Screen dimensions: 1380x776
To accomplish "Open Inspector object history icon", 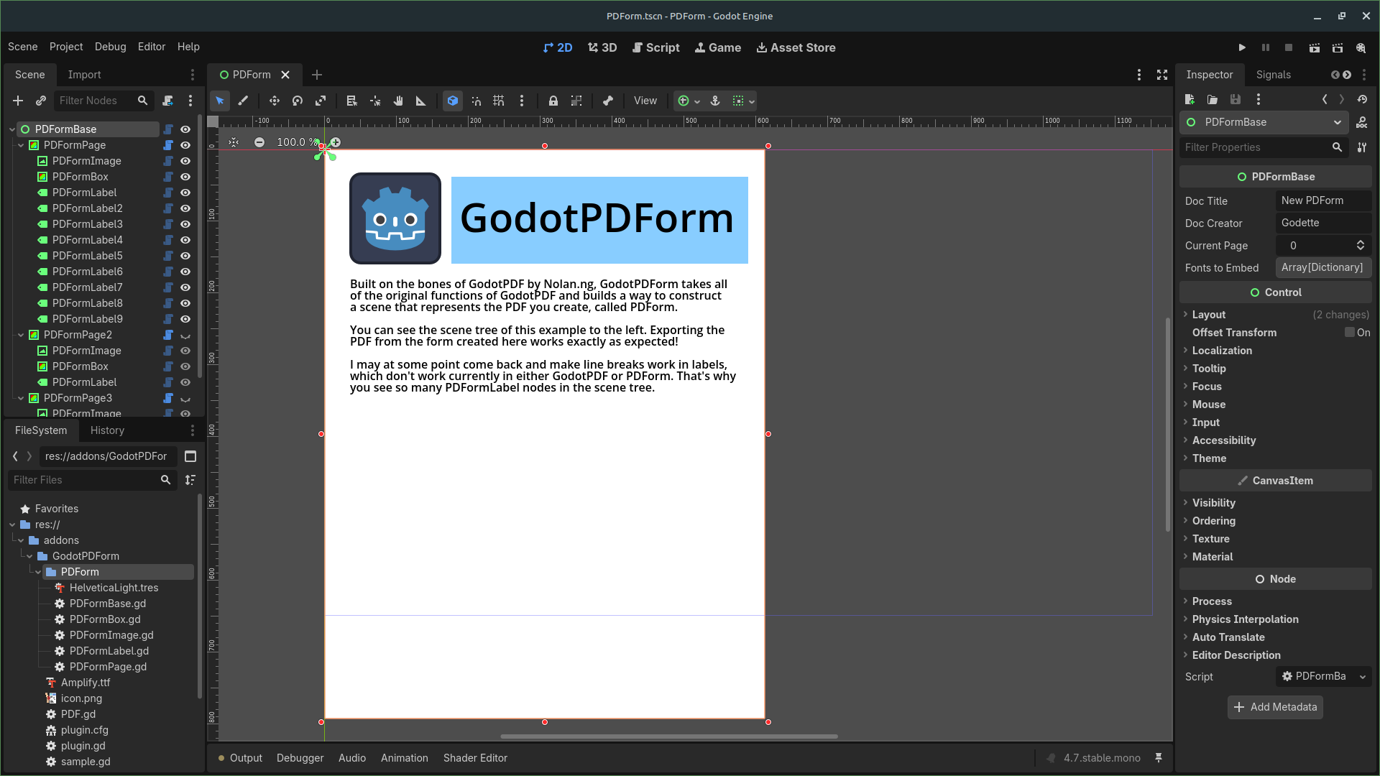I will pos(1362,99).
